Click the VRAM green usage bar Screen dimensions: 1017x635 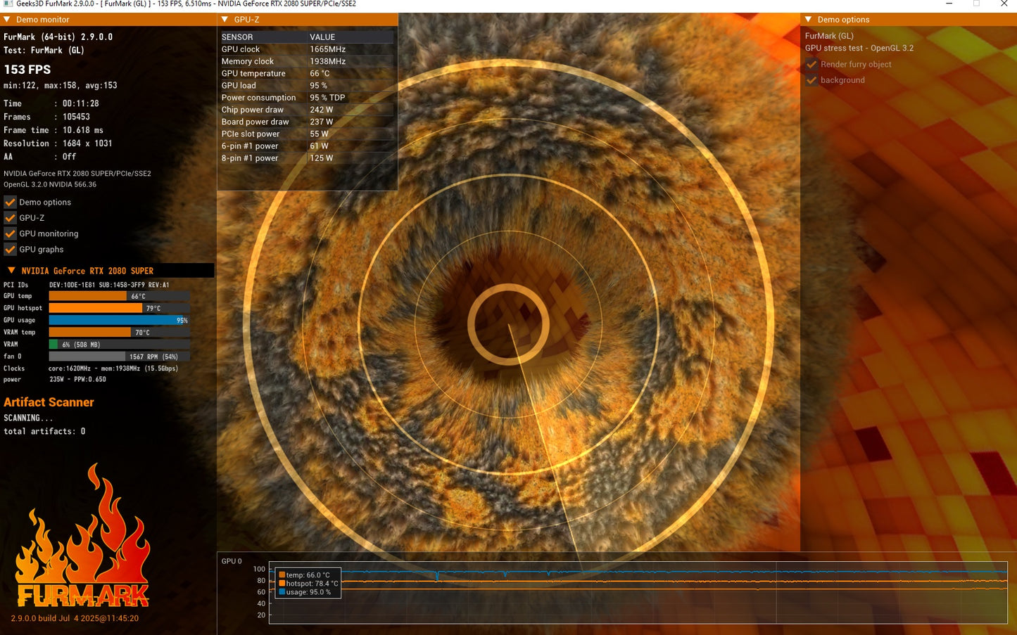tap(53, 345)
